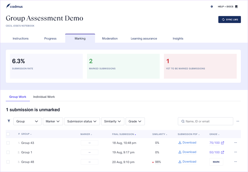The image size is (248, 172).
Task: Expand the Submission status dropdown
Action: click(x=82, y=121)
